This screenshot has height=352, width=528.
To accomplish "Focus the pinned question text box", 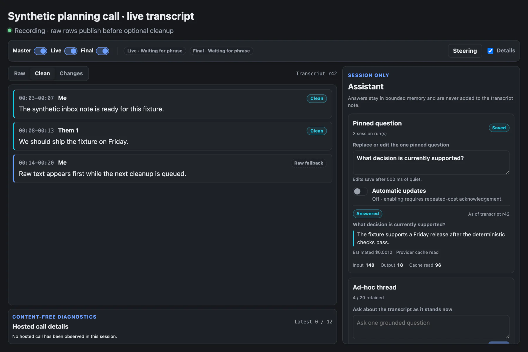I will point(431,163).
